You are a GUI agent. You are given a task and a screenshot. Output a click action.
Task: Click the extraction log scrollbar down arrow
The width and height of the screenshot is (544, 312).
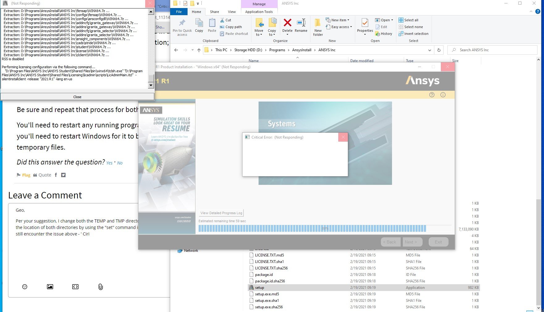151,85
